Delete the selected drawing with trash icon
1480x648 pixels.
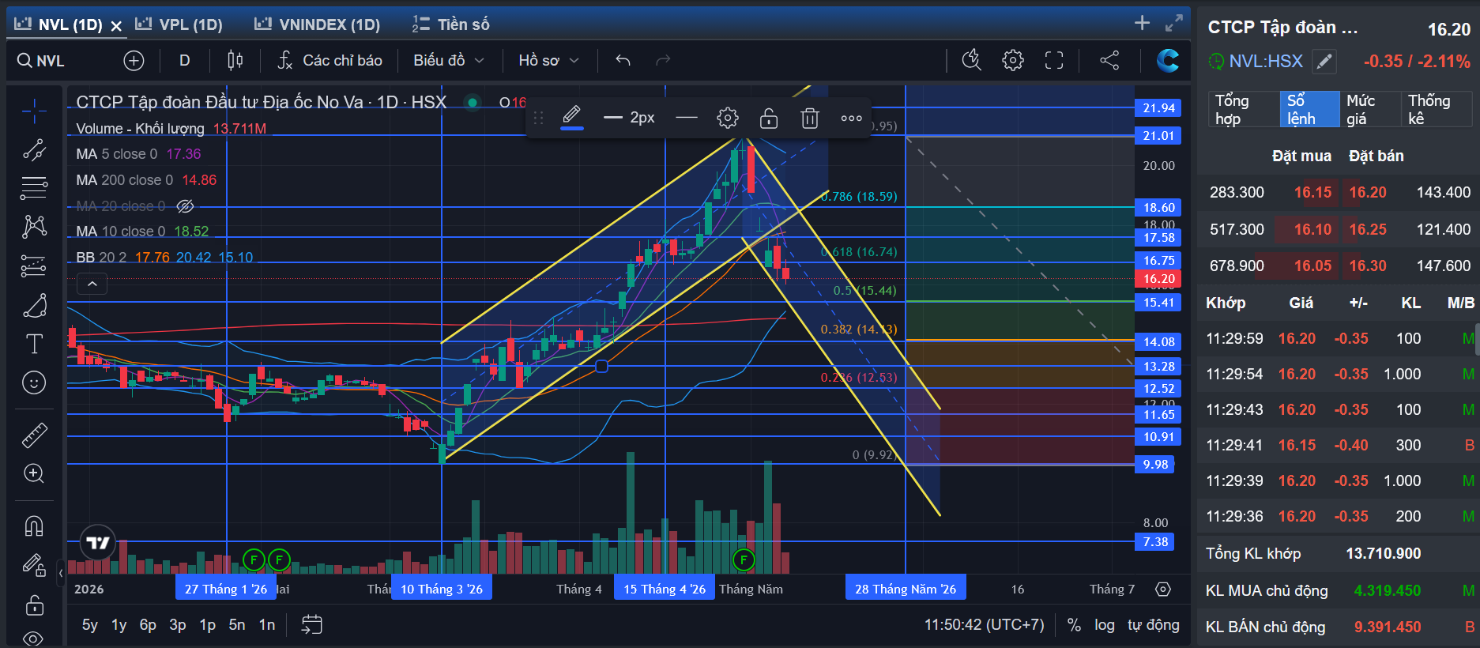coord(810,119)
